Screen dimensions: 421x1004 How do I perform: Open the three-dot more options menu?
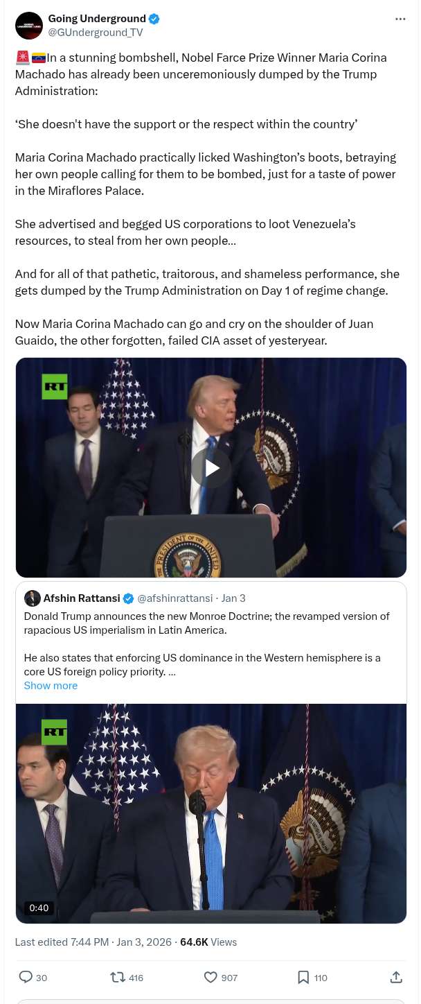click(x=400, y=19)
